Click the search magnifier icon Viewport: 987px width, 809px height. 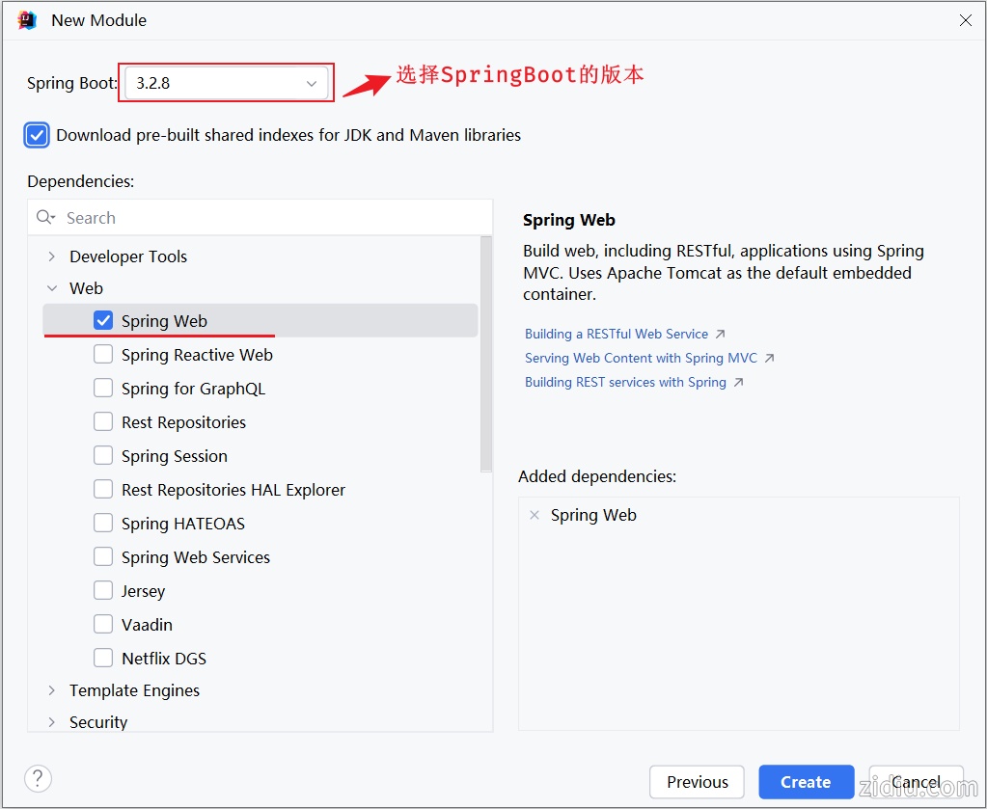pyautogui.click(x=45, y=218)
